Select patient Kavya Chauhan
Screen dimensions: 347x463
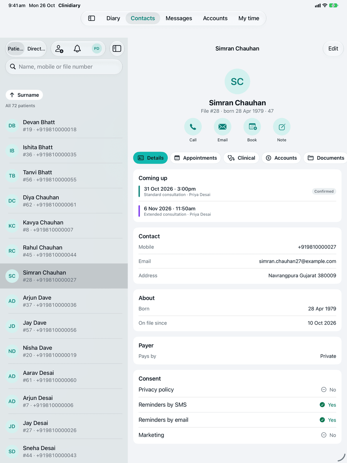(x=64, y=226)
